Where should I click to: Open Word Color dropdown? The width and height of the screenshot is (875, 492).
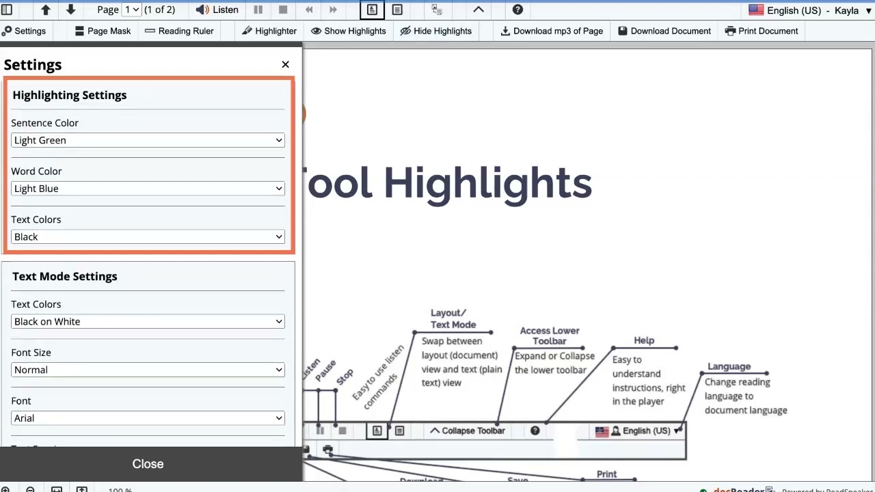click(x=148, y=189)
